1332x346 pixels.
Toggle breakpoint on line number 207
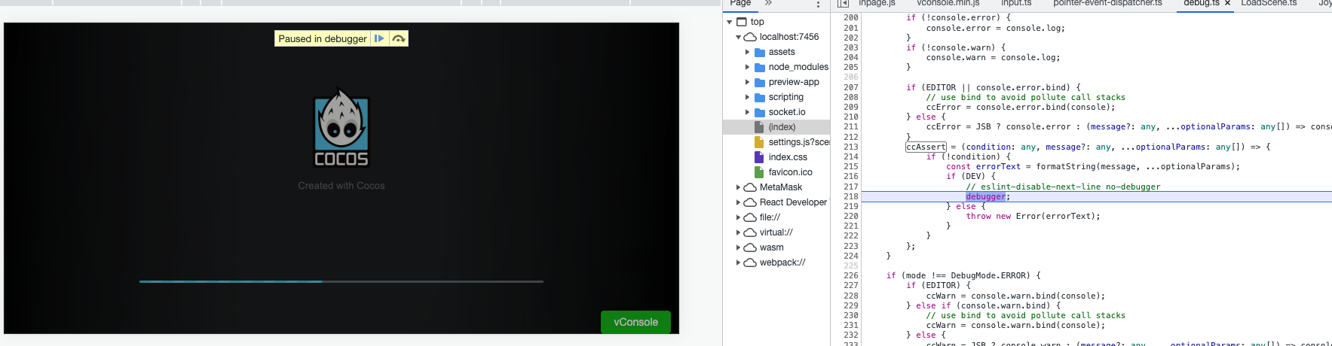point(851,87)
